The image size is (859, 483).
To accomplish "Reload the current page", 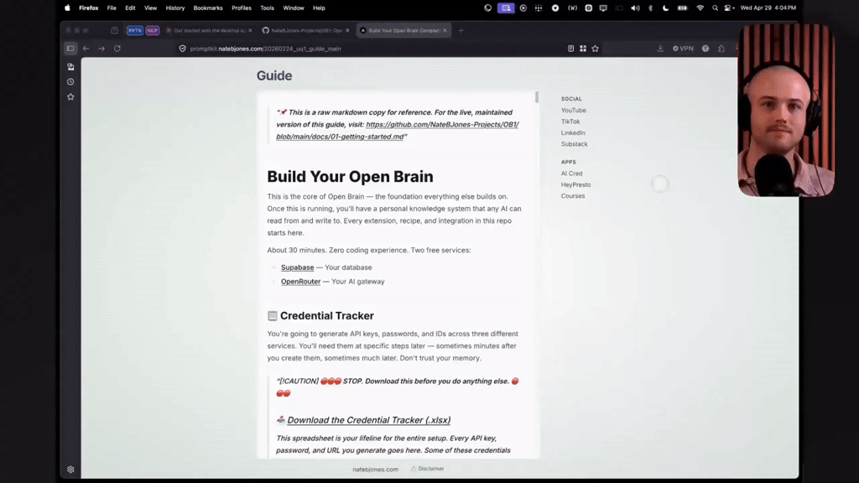I will [x=117, y=48].
